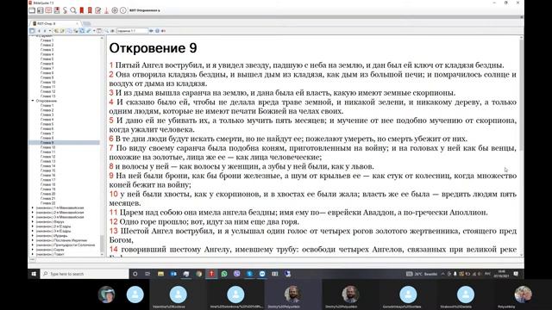Screen dimensions: 552x310
Task: Click the search text field in secondary toolbar
Action: click(x=132, y=31)
